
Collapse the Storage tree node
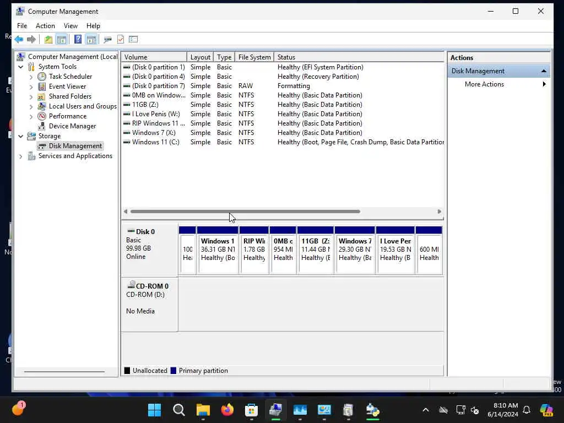[x=21, y=137]
